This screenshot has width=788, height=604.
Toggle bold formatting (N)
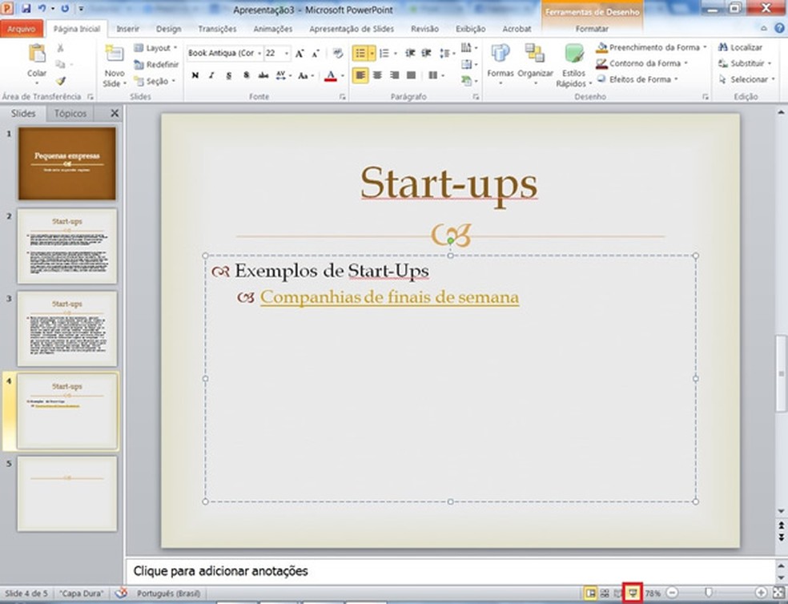[195, 76]
